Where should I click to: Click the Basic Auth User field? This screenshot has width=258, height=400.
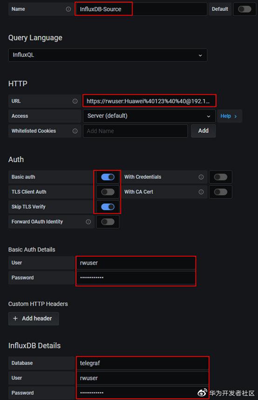click(136, 263)
